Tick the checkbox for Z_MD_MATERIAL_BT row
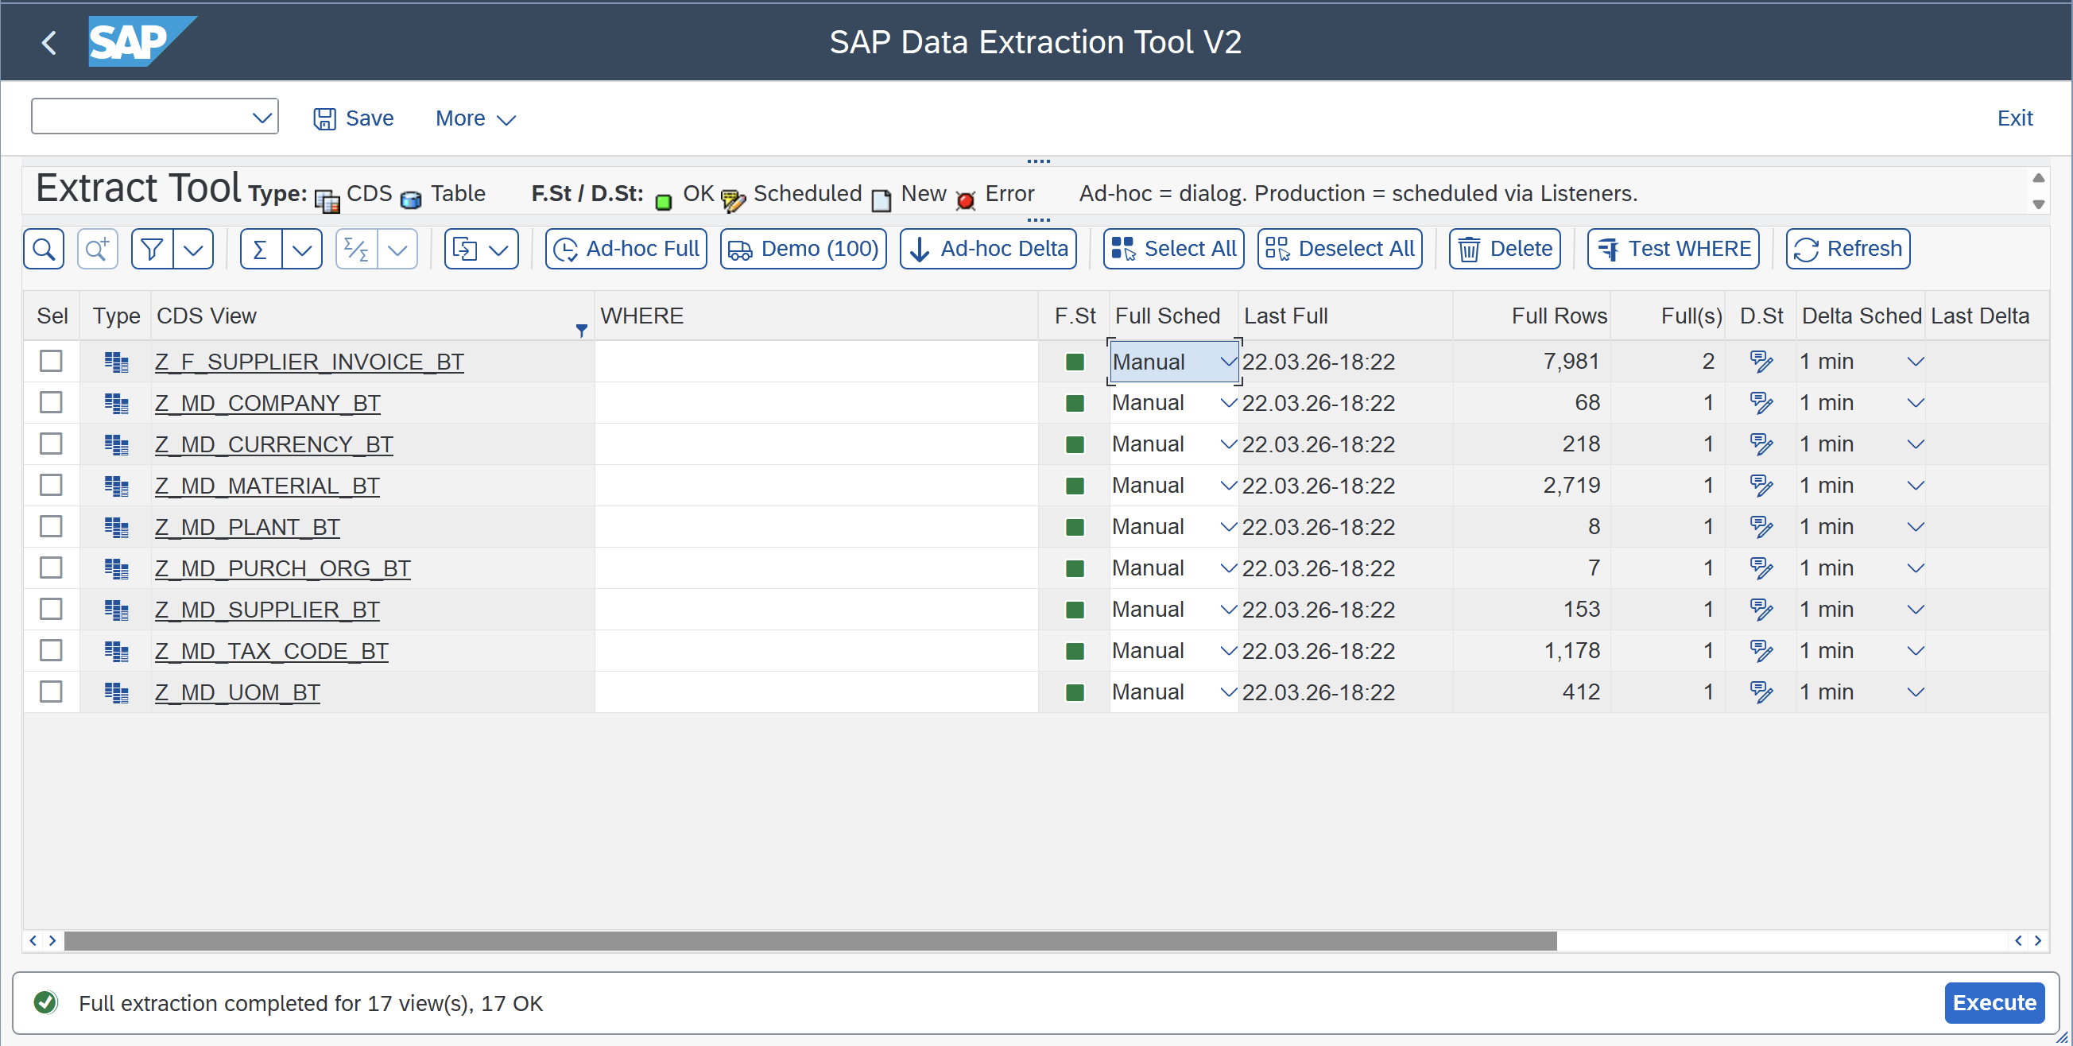This screenshot has width=2073, height=1046. [51, 485]
